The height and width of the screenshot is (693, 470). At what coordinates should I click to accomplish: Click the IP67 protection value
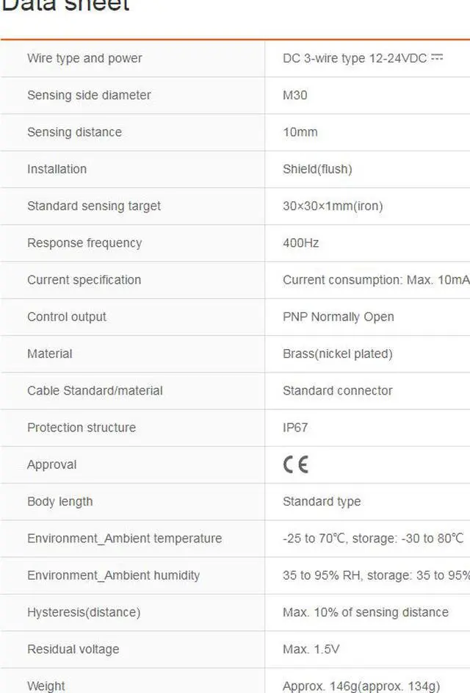(x=295, y=428)
